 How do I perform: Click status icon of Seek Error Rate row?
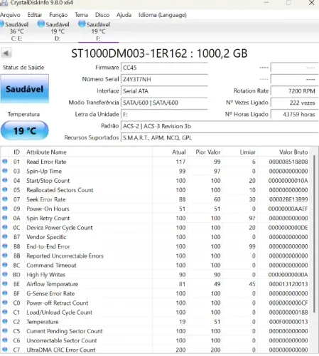pyautogui.click(x=5, y=199)
